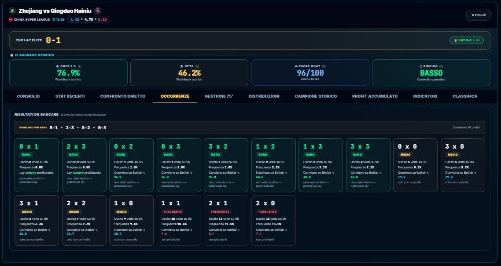
Task: Click the 3 x 3 score card
Action: click(x=368, y=165)
